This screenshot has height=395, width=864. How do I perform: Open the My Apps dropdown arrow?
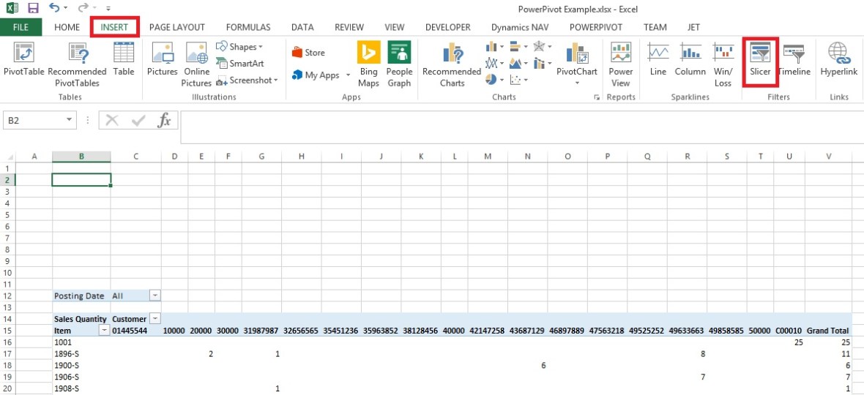(x=349, y=75)
